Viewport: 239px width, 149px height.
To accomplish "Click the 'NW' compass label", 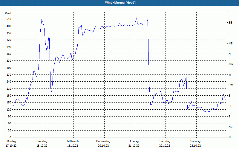I will [x=231, y=64].
